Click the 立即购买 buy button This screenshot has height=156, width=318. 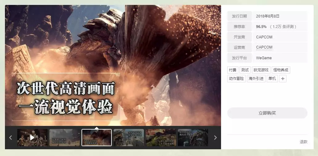(267, 113)
